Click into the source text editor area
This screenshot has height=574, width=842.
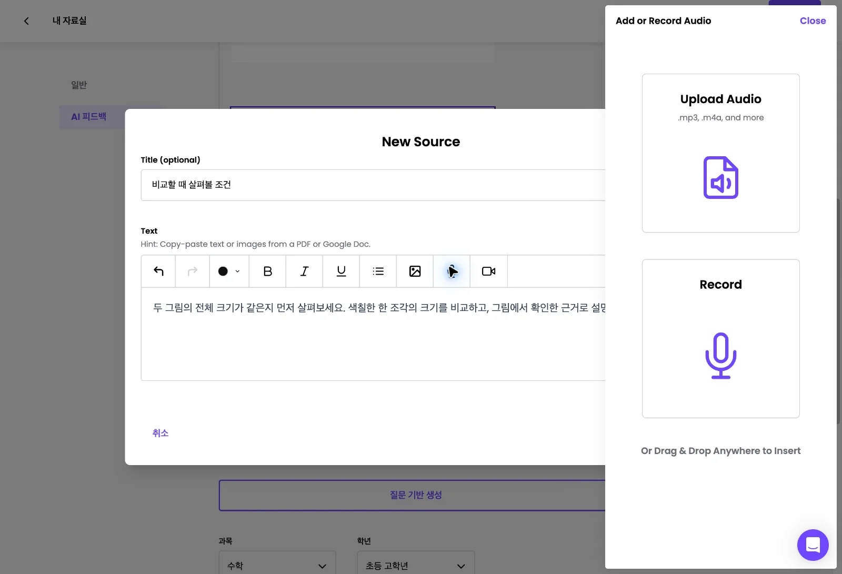[x=373, y=334]
